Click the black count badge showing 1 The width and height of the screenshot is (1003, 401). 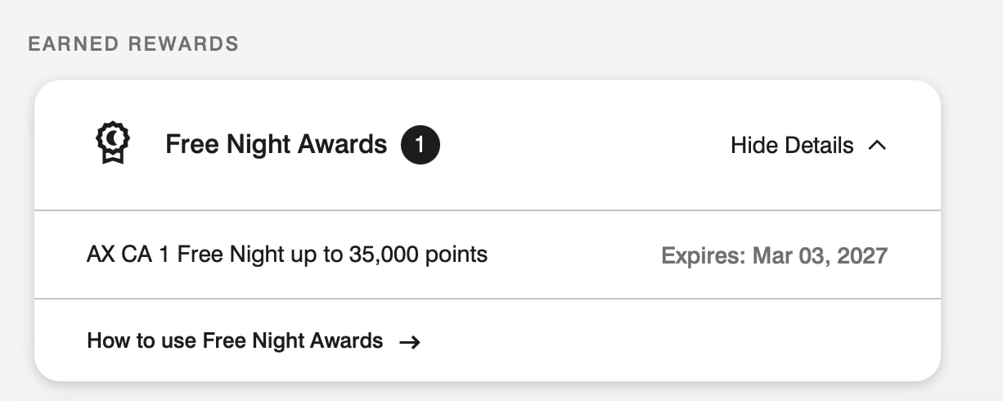point(420,146)
